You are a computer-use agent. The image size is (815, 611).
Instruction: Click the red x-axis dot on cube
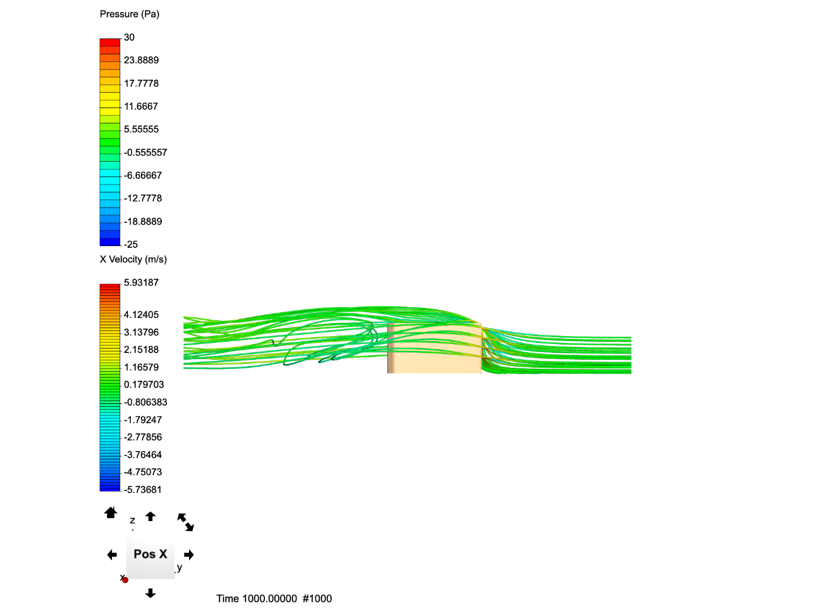[x=125, y=580]
